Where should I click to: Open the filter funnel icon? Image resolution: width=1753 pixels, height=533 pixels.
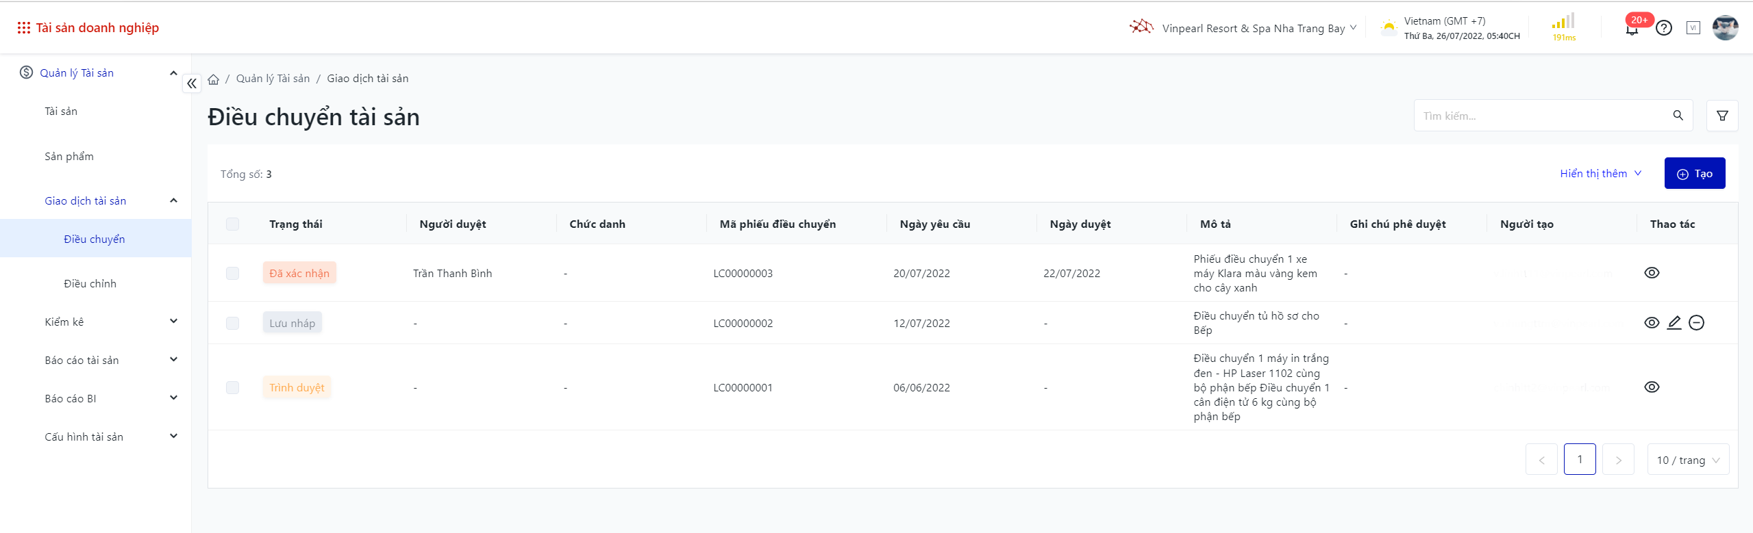pos(1721,116)
